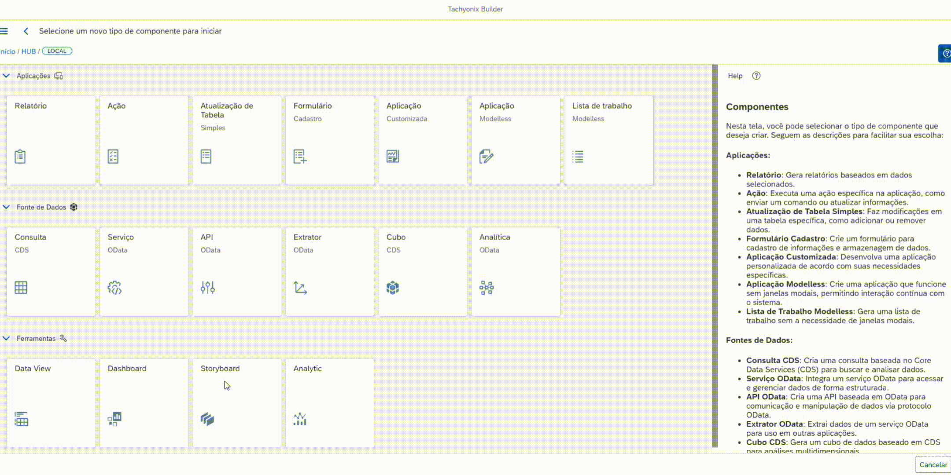
Task: Click the Relatório clipboard icon
Action: point(20,157)
